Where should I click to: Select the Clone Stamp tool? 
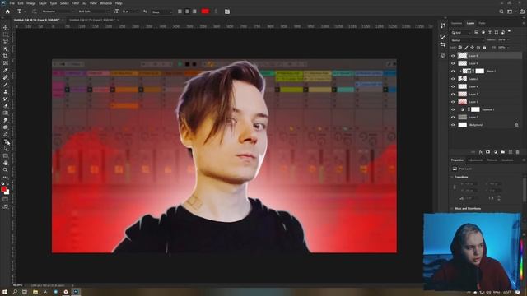click(x=6, y=91)
